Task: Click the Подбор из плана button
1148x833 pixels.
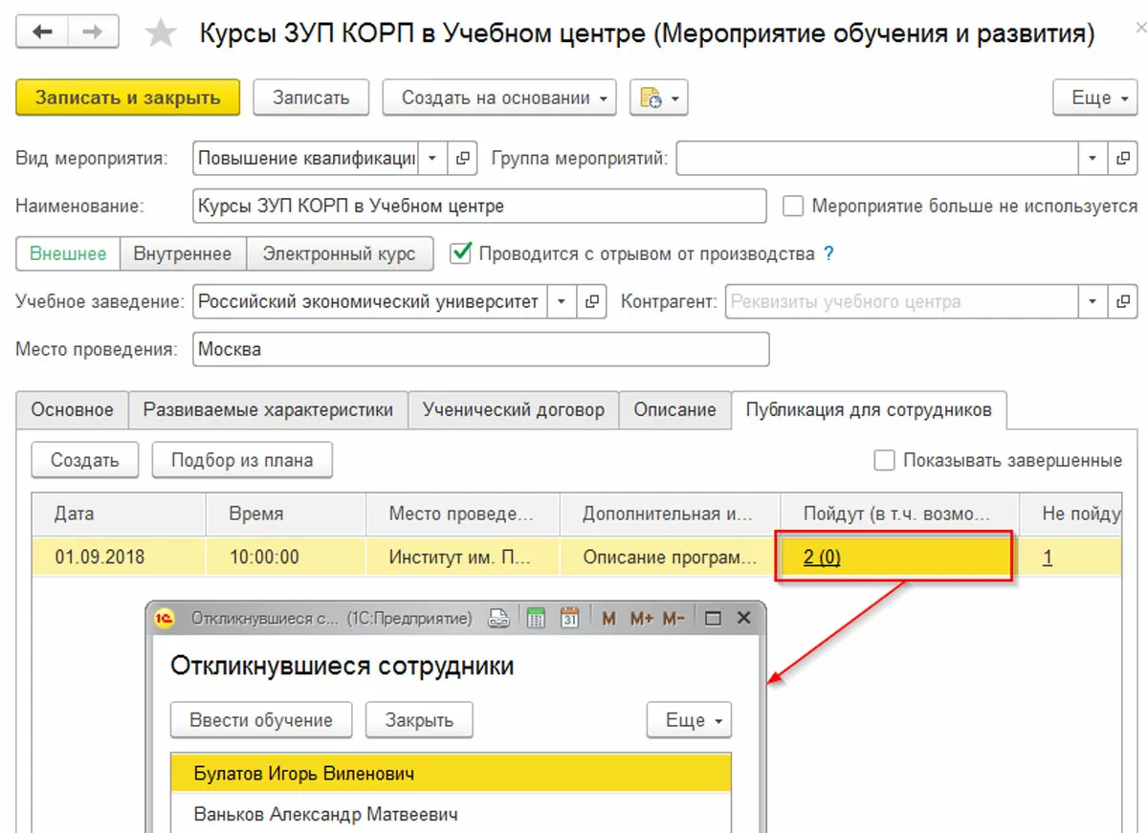Action: click(x=242, y=460)
